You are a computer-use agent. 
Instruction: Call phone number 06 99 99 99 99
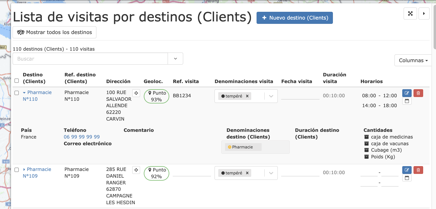[x=82, y=137]
